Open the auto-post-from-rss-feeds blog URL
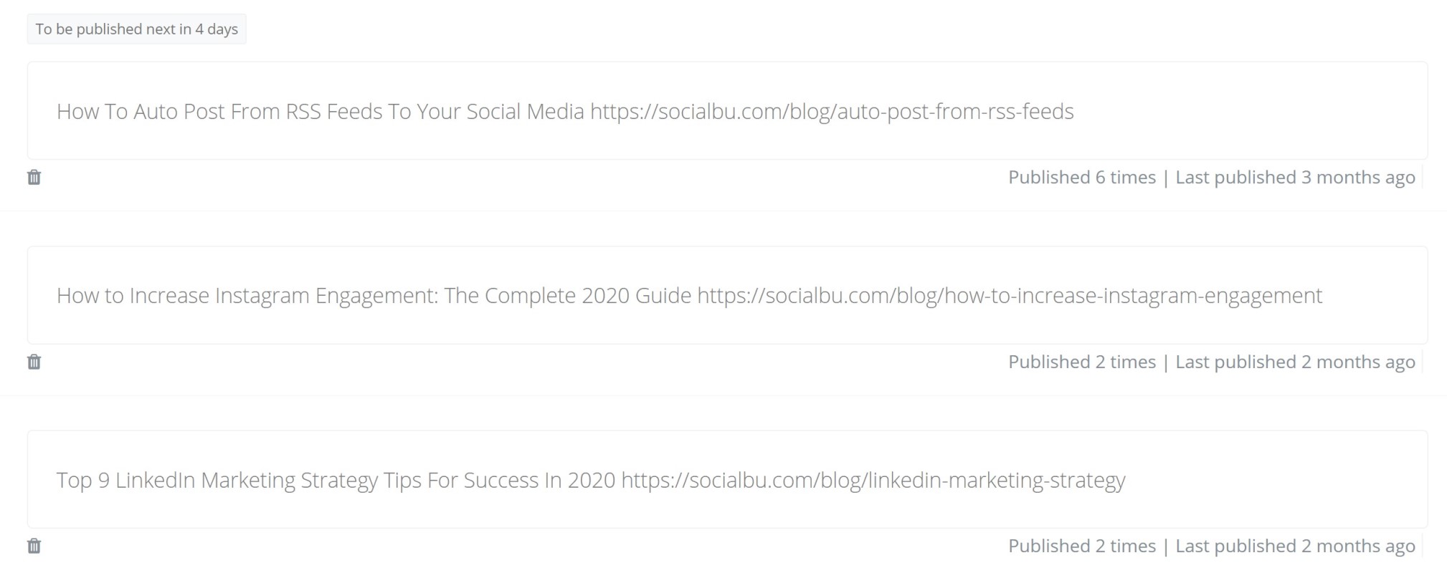Viewport: 1447px width, 573px height. coord(832,111)
